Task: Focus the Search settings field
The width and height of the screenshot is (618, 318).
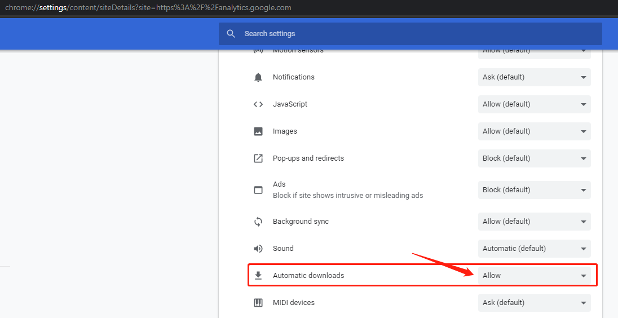Action: pyautogui.click(x=410, y=34)
